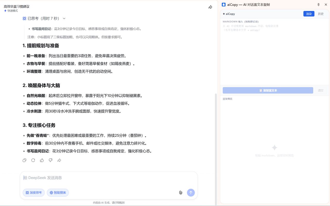The image size is (330, 206).
Task: Share the conversation from the top toolbar
Action: click(x=210, y=7)
